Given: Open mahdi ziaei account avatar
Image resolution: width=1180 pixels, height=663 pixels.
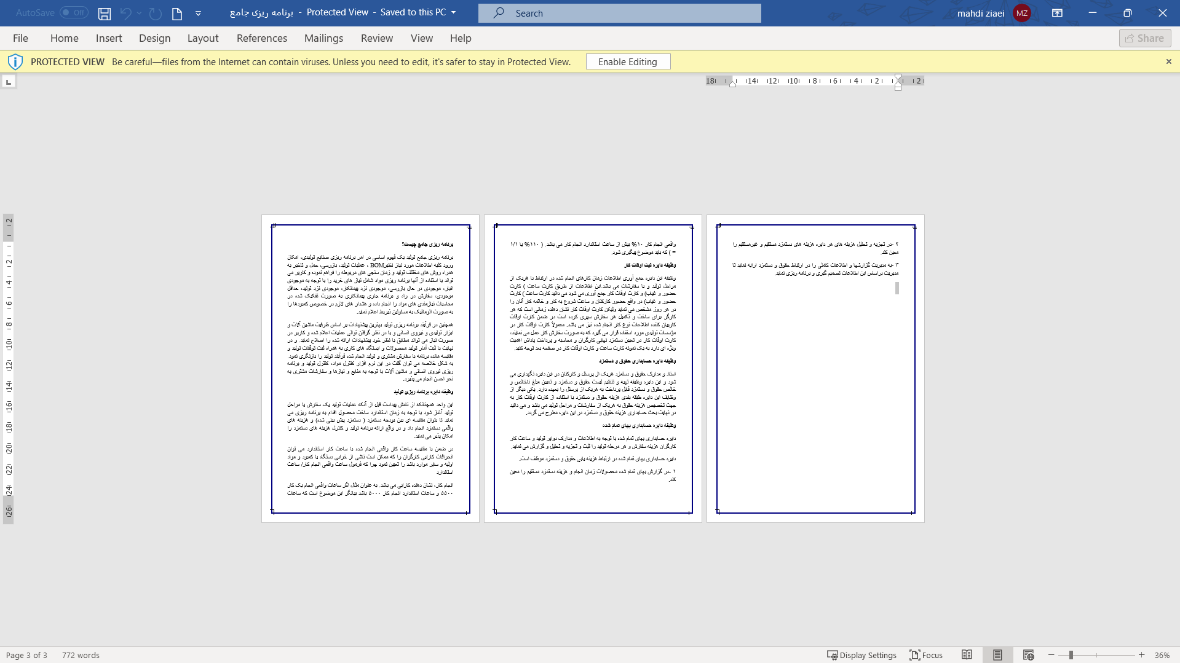Looking at the screenshot, I should tap(1022, 13).
